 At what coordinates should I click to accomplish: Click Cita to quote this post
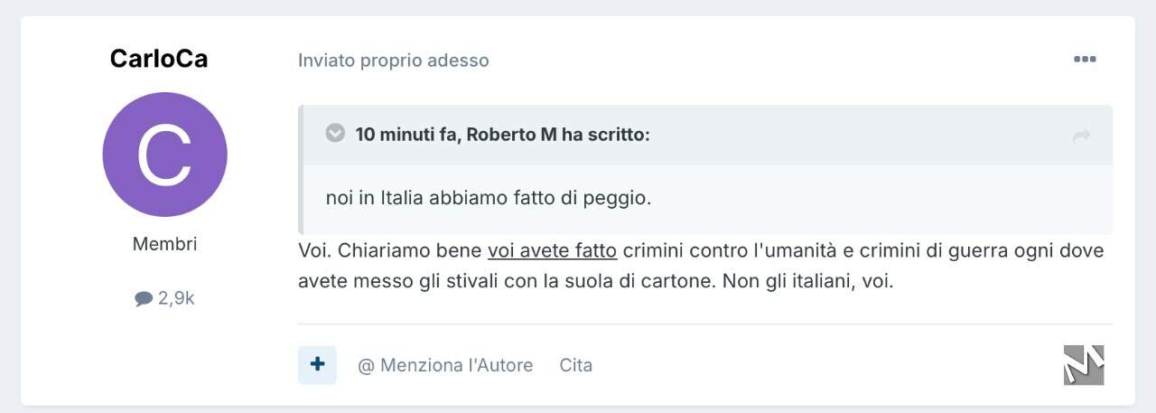[x=576, y=365]
